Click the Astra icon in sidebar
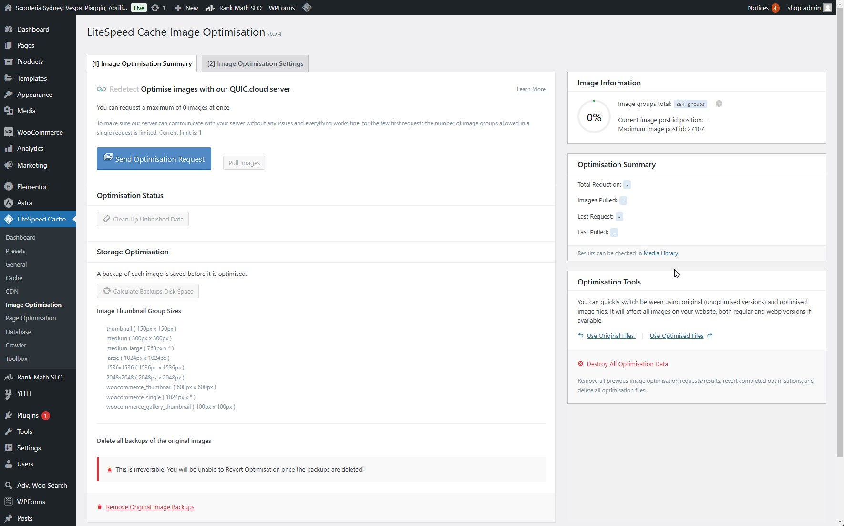 [9, 203]
